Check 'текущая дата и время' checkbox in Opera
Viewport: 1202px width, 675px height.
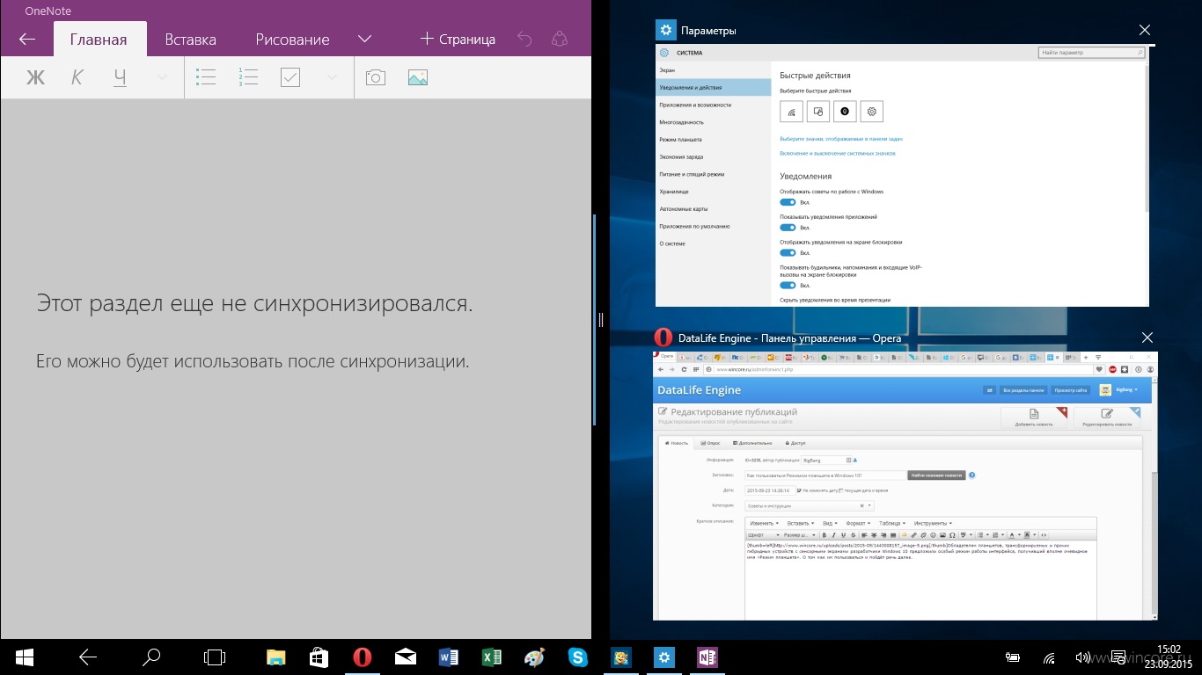841,490
